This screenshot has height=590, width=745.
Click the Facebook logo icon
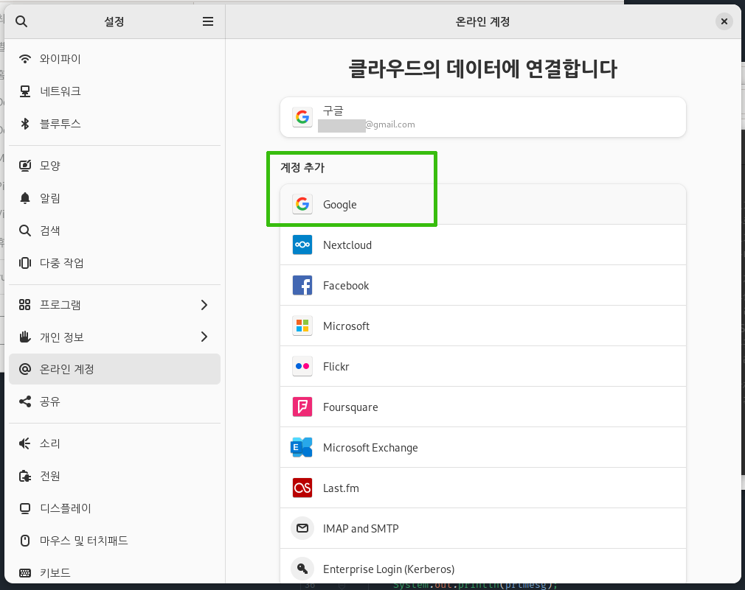tap(302, 286)
